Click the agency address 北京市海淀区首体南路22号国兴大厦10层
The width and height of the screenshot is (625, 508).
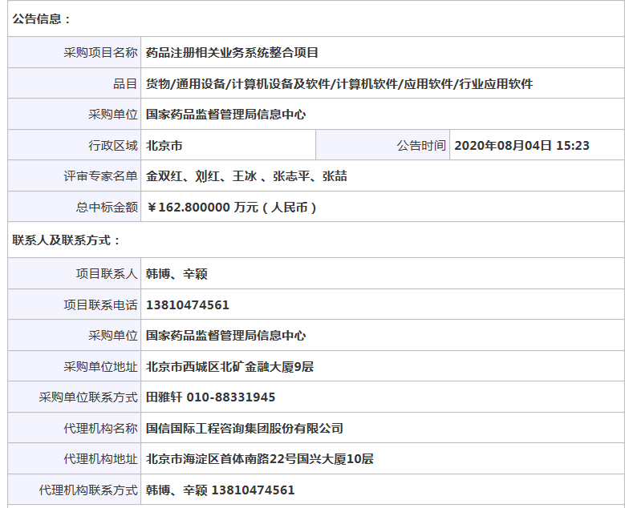coord(259,458)
